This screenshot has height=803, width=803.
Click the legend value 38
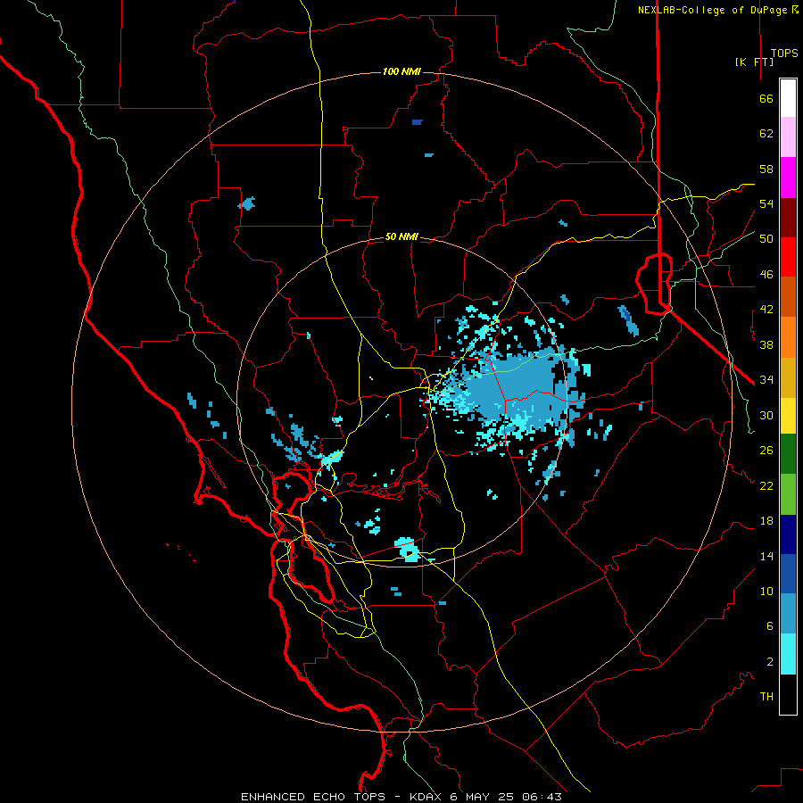pyautogui.click(x=766, y=344)
